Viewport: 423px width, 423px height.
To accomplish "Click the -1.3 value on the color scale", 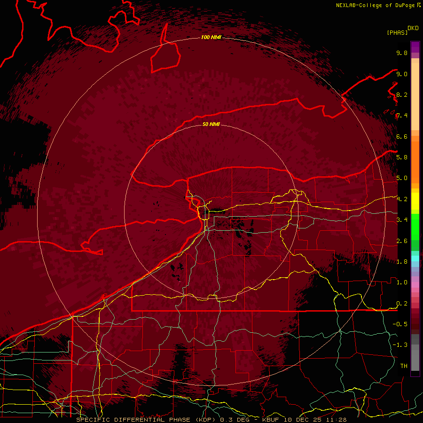I will pyautogui.click(x=400, y=345).
